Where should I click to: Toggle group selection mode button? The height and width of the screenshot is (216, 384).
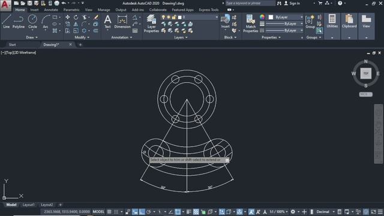319,31
